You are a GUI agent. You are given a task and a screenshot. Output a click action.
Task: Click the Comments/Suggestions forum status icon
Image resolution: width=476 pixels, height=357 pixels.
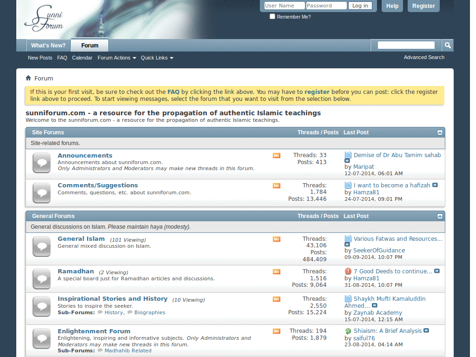(41, 193)
